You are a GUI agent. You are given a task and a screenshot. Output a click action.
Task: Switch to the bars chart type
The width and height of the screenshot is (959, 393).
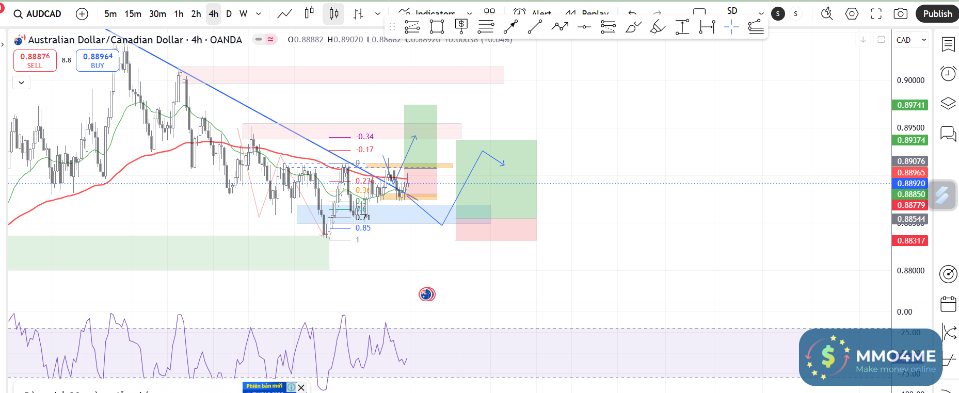tap(358, 14)
